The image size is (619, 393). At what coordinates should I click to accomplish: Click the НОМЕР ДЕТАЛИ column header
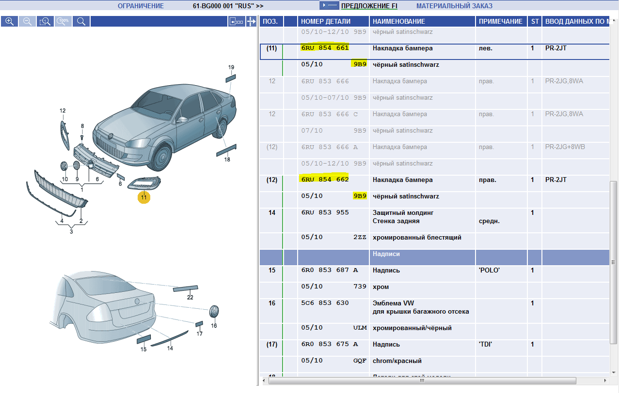coord(325,21)
